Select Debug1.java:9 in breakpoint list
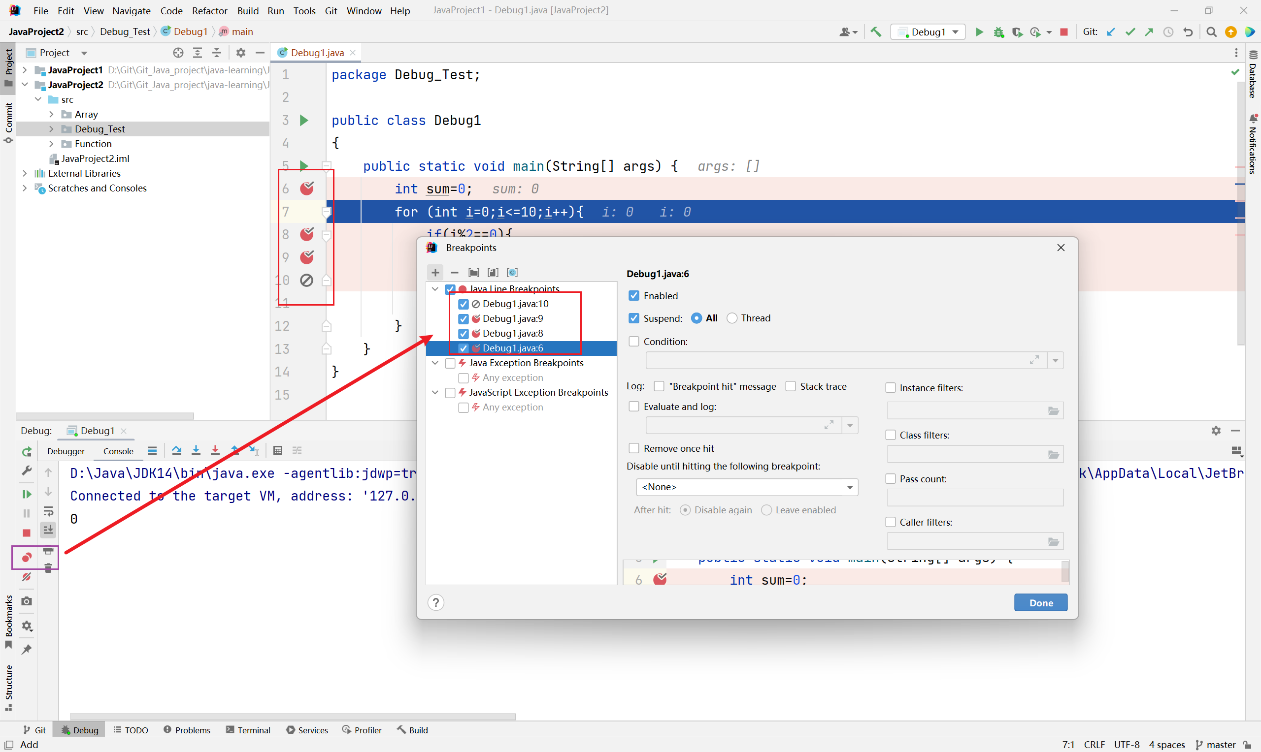The height and width of the screenshot is (752, 1261). tap(513, 318)
